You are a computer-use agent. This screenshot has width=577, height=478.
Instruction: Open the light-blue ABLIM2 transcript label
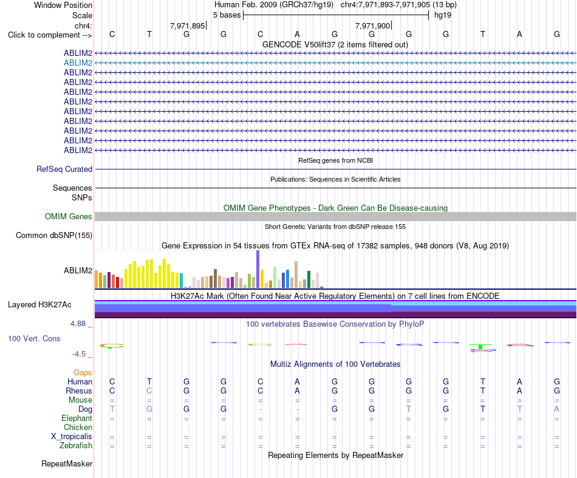[78, 63]
